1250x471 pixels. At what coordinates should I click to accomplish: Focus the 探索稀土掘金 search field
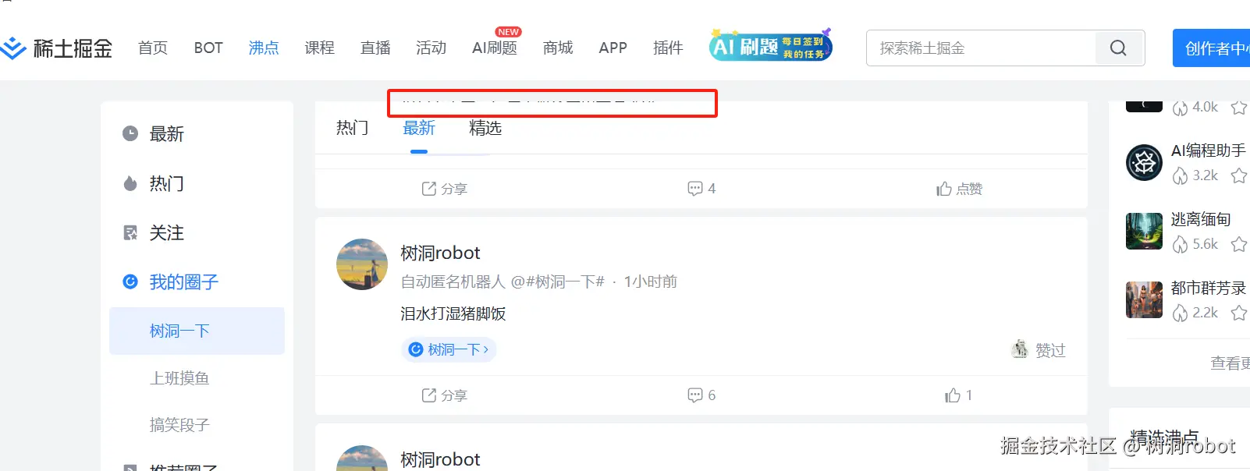coord(981,48)
